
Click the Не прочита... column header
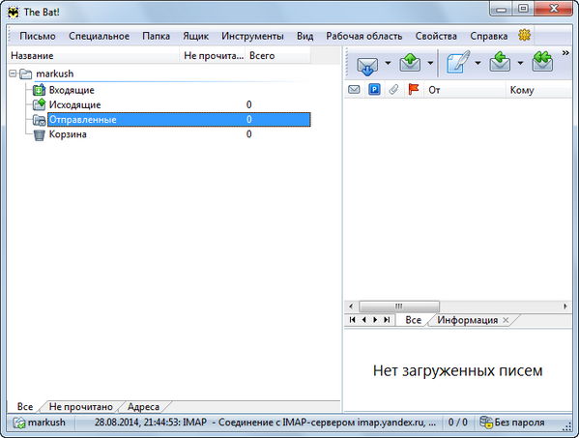[x=213, y=56]
